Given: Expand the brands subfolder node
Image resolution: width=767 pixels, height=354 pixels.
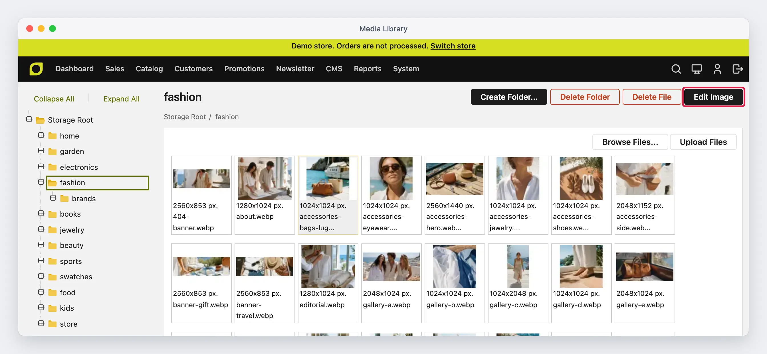Looking at the screenshot, I should (x=53, y=198).
